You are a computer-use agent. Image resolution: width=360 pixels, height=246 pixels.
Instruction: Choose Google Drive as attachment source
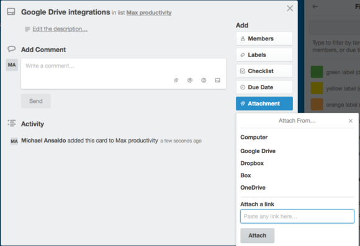coord(258,151)
